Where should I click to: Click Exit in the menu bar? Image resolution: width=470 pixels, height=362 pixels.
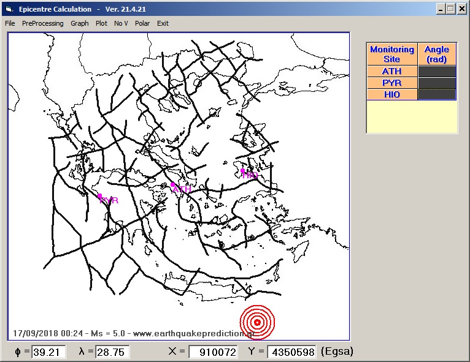[163, 23]
